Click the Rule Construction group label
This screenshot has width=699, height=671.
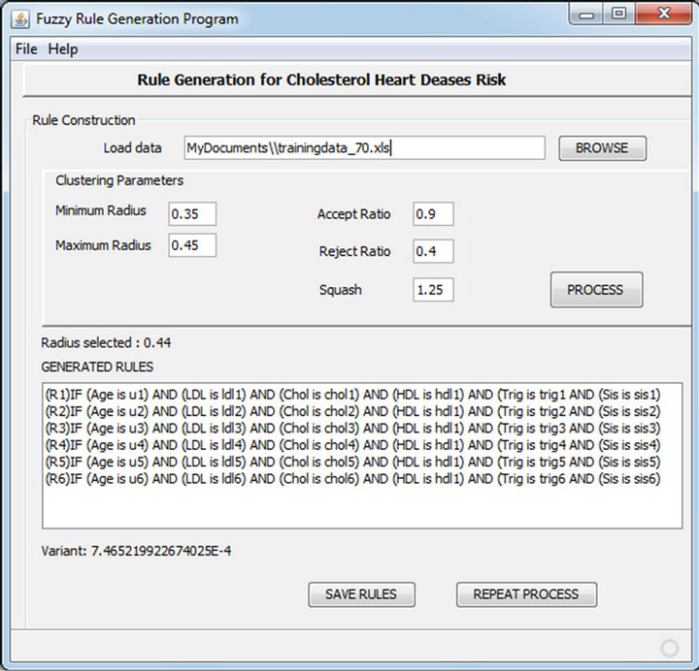(83, 120)
